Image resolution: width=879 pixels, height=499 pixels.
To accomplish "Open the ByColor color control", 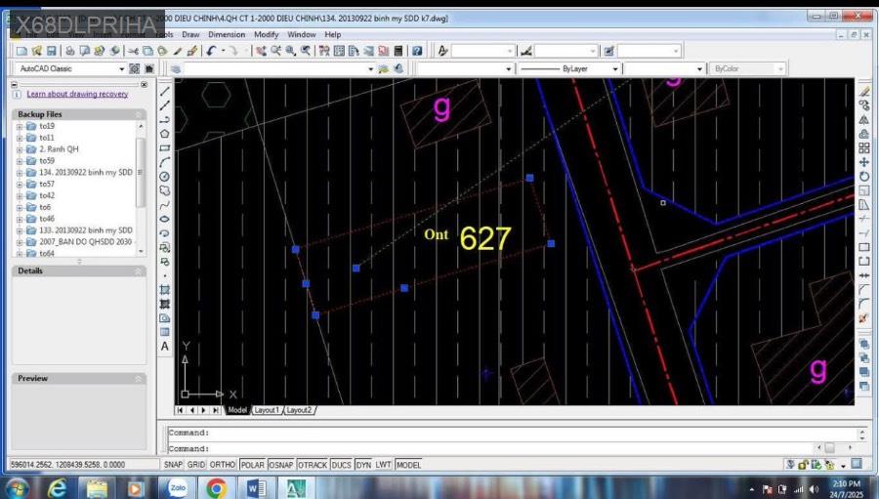I will point(747,69).
